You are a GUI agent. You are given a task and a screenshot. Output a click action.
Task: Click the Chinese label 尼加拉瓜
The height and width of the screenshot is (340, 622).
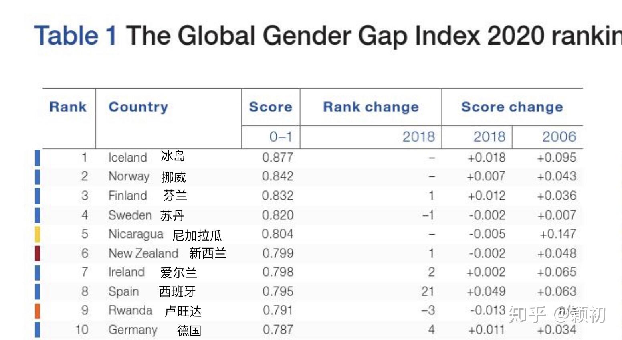point(197,235)
